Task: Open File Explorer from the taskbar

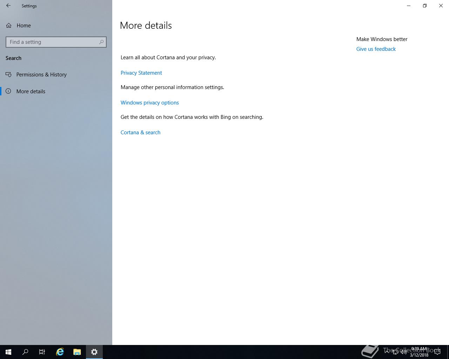Action: click(x=77, y=352)
